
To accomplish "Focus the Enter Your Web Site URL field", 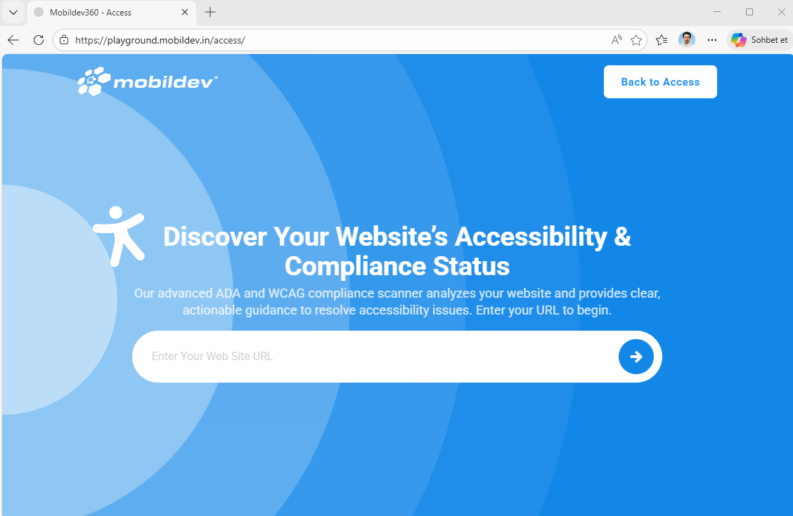I will [x=374, y=357].
